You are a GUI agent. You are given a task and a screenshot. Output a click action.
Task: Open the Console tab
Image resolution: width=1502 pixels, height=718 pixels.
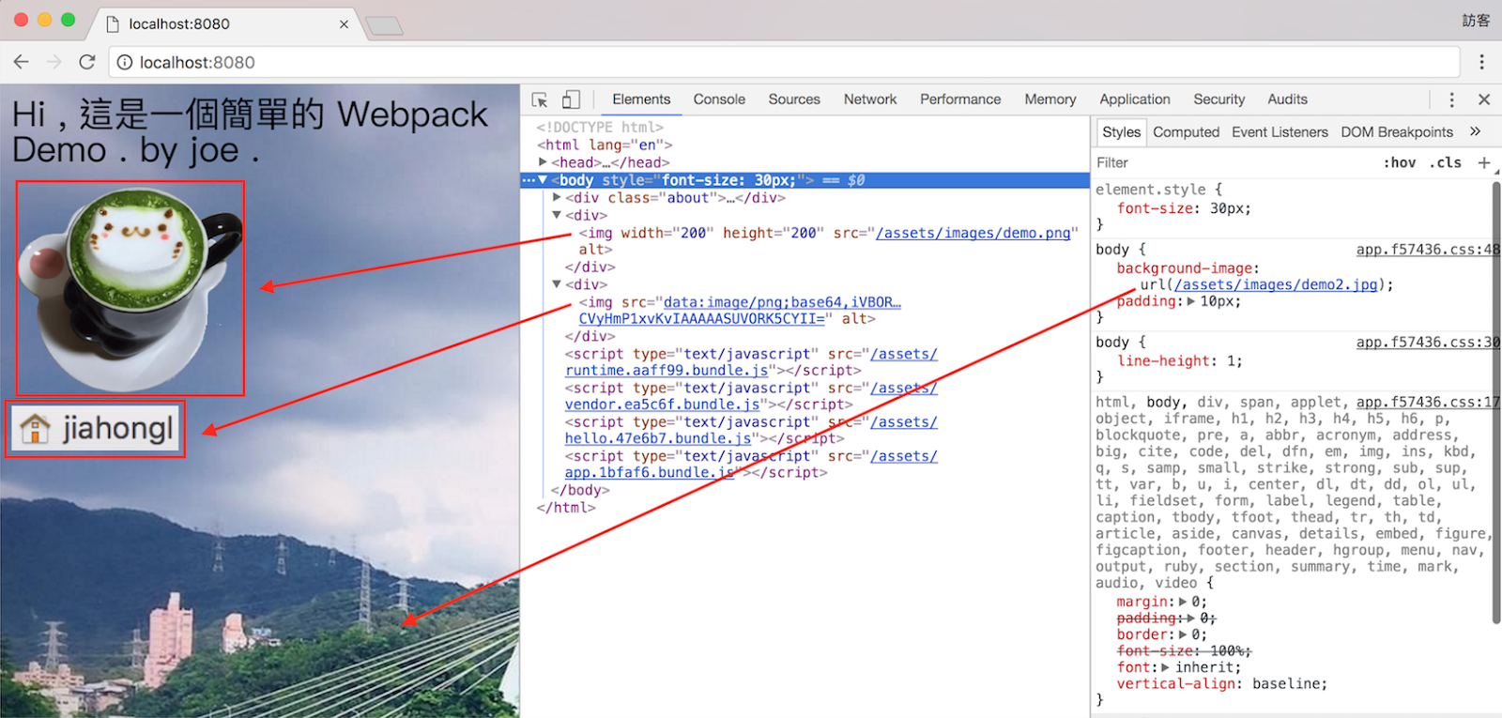719,99
